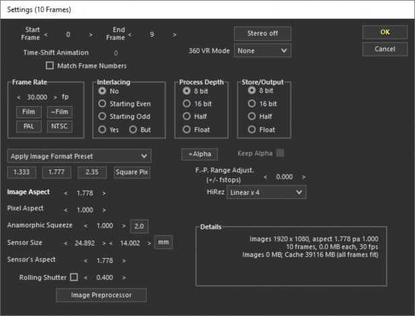The image size is (415, 316).
Task: Select Store/Output 16 bit
Action: [252, 104]
